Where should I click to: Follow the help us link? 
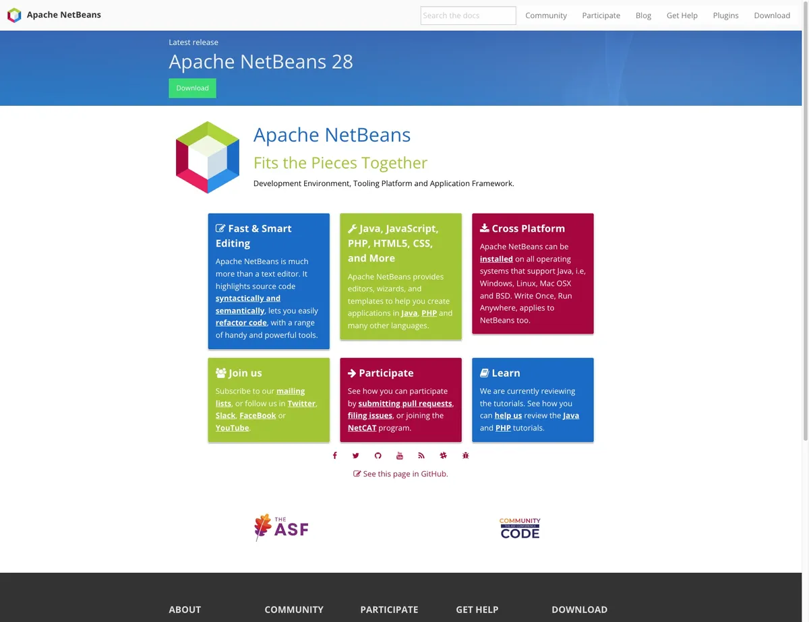point(508,416)
